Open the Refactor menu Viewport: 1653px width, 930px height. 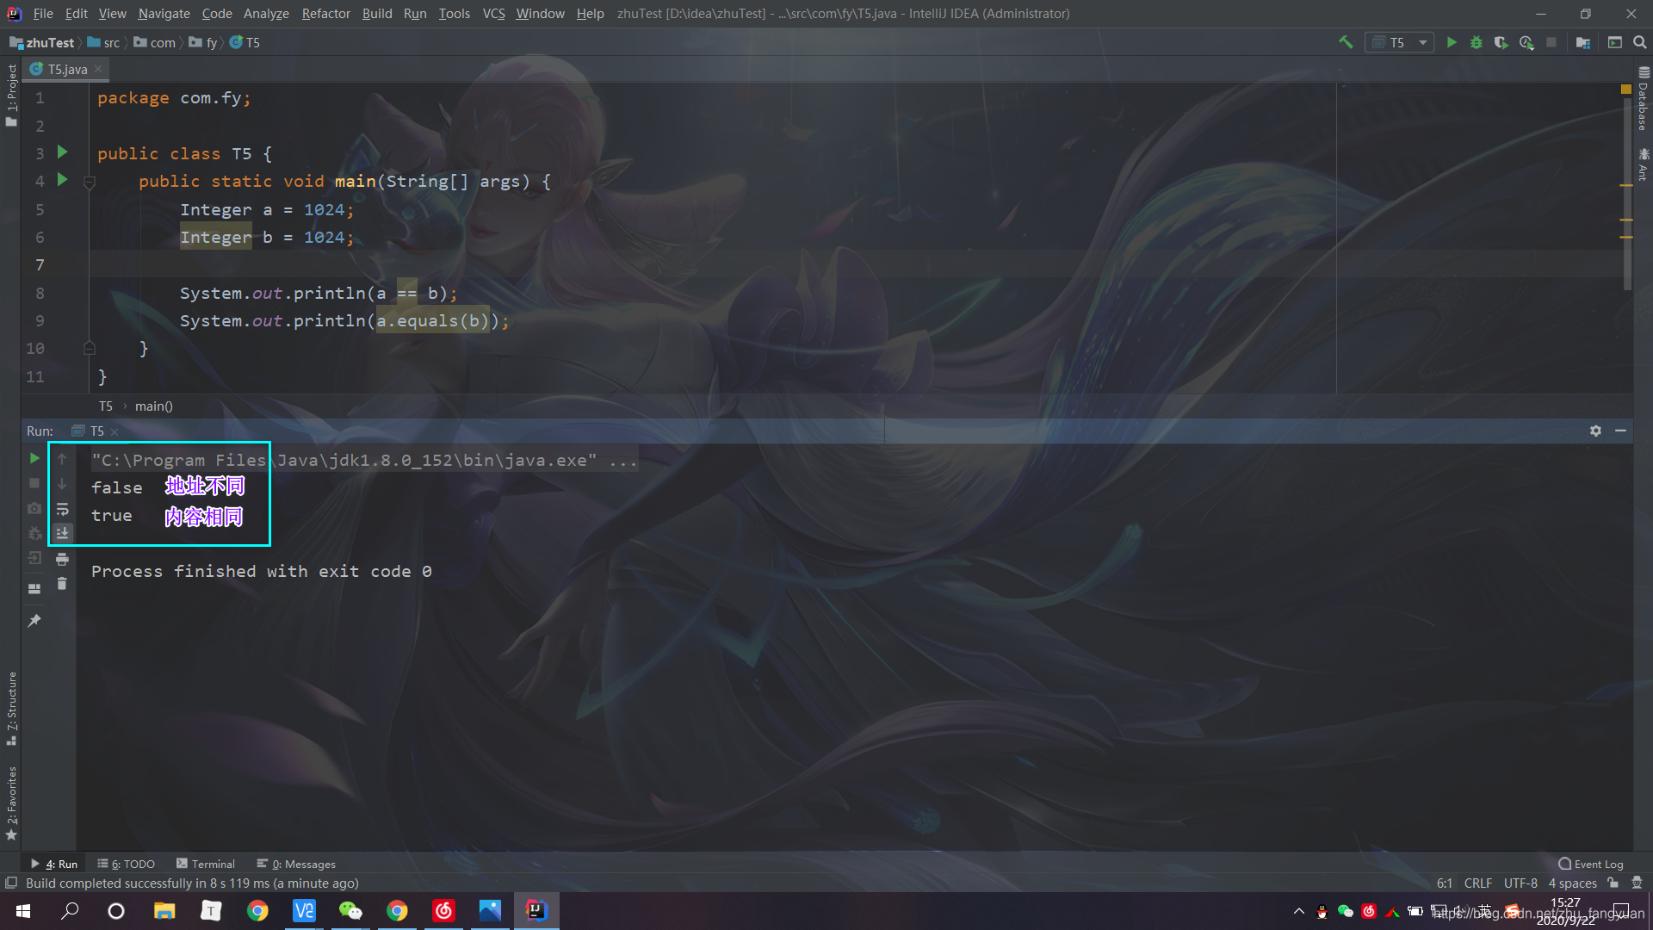coord(325,14)
